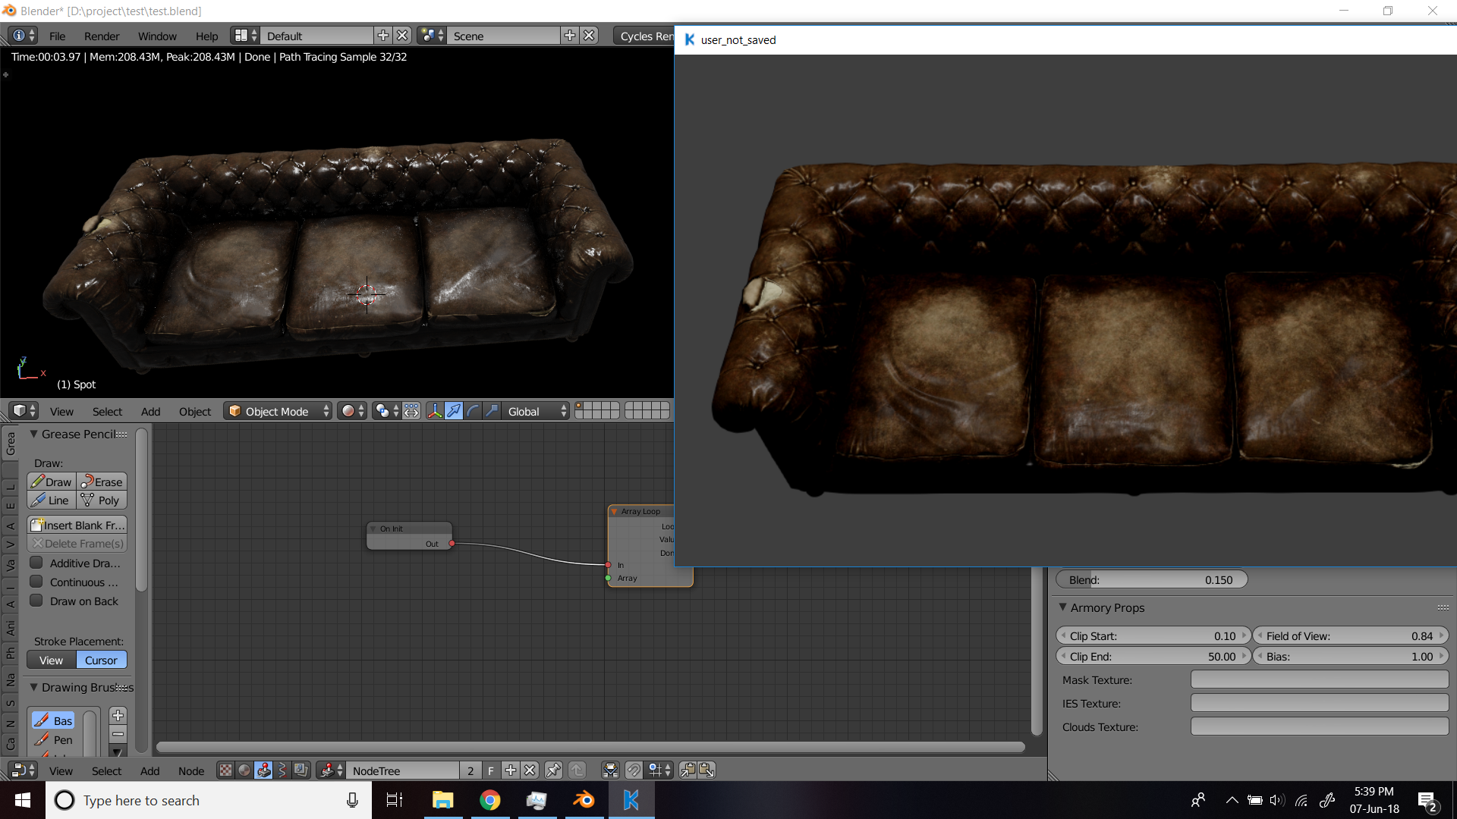Set stroke placement to Cursor
Image resolution: width=1457 pixels, height=819 pixels.
pyautogui.click(x=102, y=660)
